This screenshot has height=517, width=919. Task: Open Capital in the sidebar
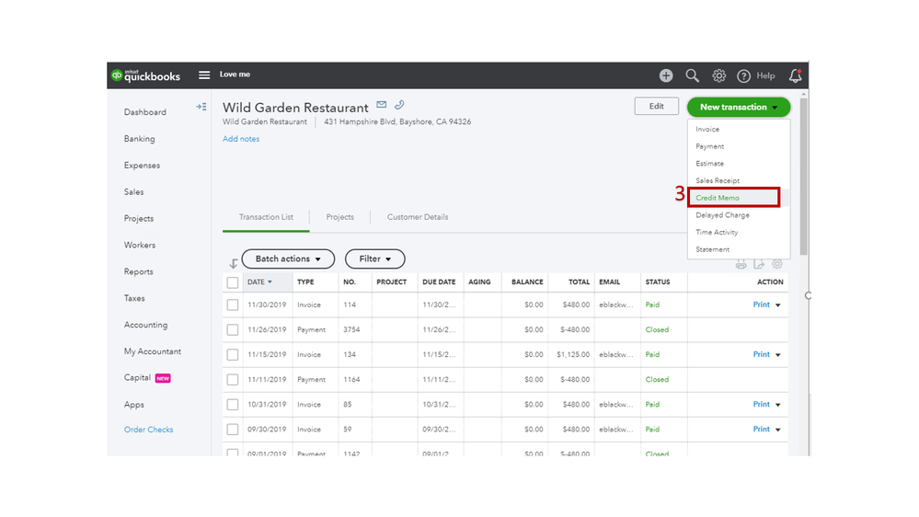(137, 377)
